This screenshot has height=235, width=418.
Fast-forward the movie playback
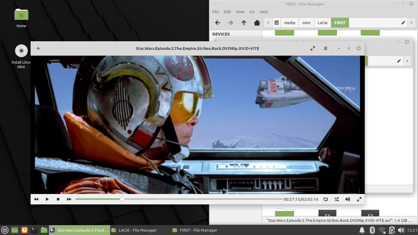(x=69, y=199)
